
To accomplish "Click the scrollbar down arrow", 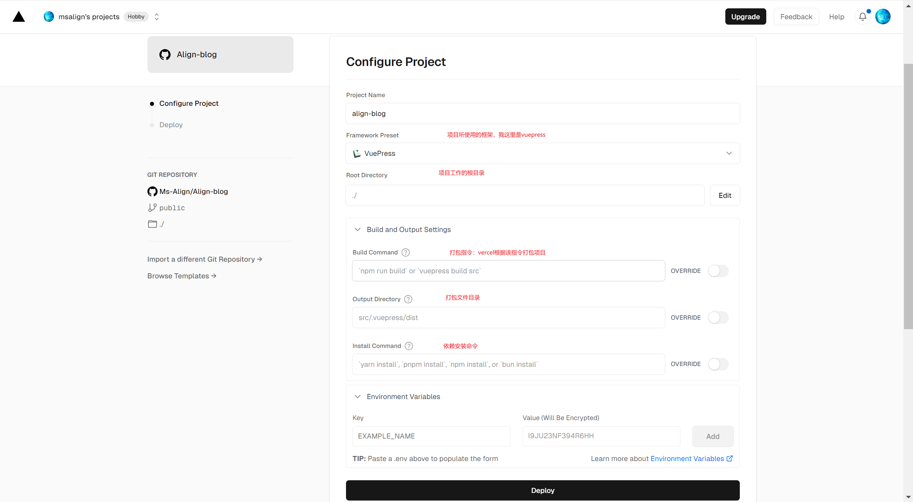I will 908,497.
